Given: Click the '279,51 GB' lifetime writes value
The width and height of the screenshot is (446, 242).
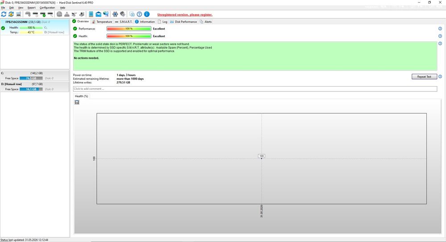Looking at the screenshot, I should [x=123, y=83].
